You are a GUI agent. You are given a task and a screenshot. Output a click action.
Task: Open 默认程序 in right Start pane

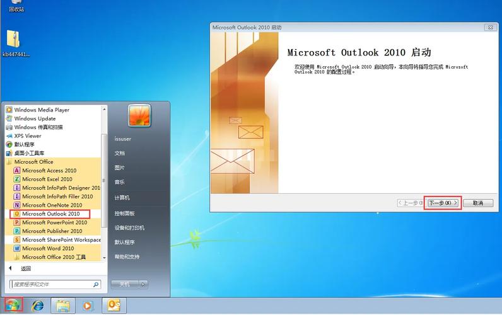[124, 242]
